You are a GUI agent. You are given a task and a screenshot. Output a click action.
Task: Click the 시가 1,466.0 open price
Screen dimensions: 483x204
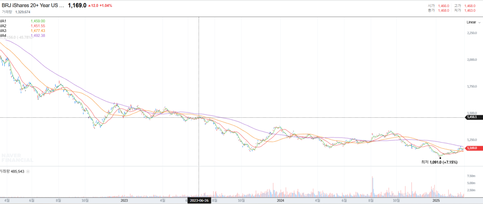439,6
